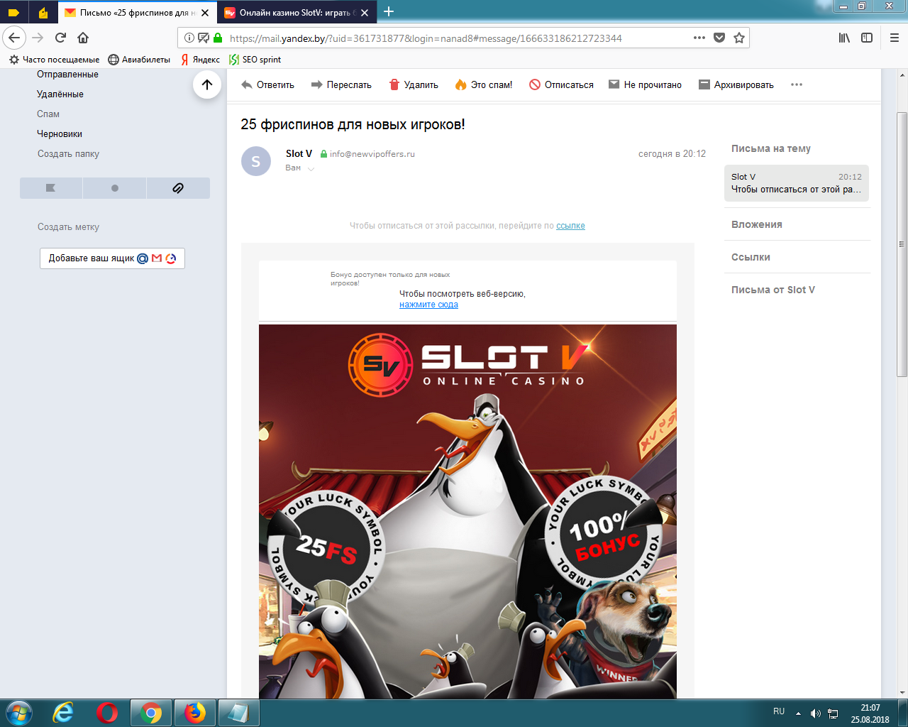This screenshot has width=908, height=727.
Task: Filter mail by unread dot
Action: click(x=115, y=188)
